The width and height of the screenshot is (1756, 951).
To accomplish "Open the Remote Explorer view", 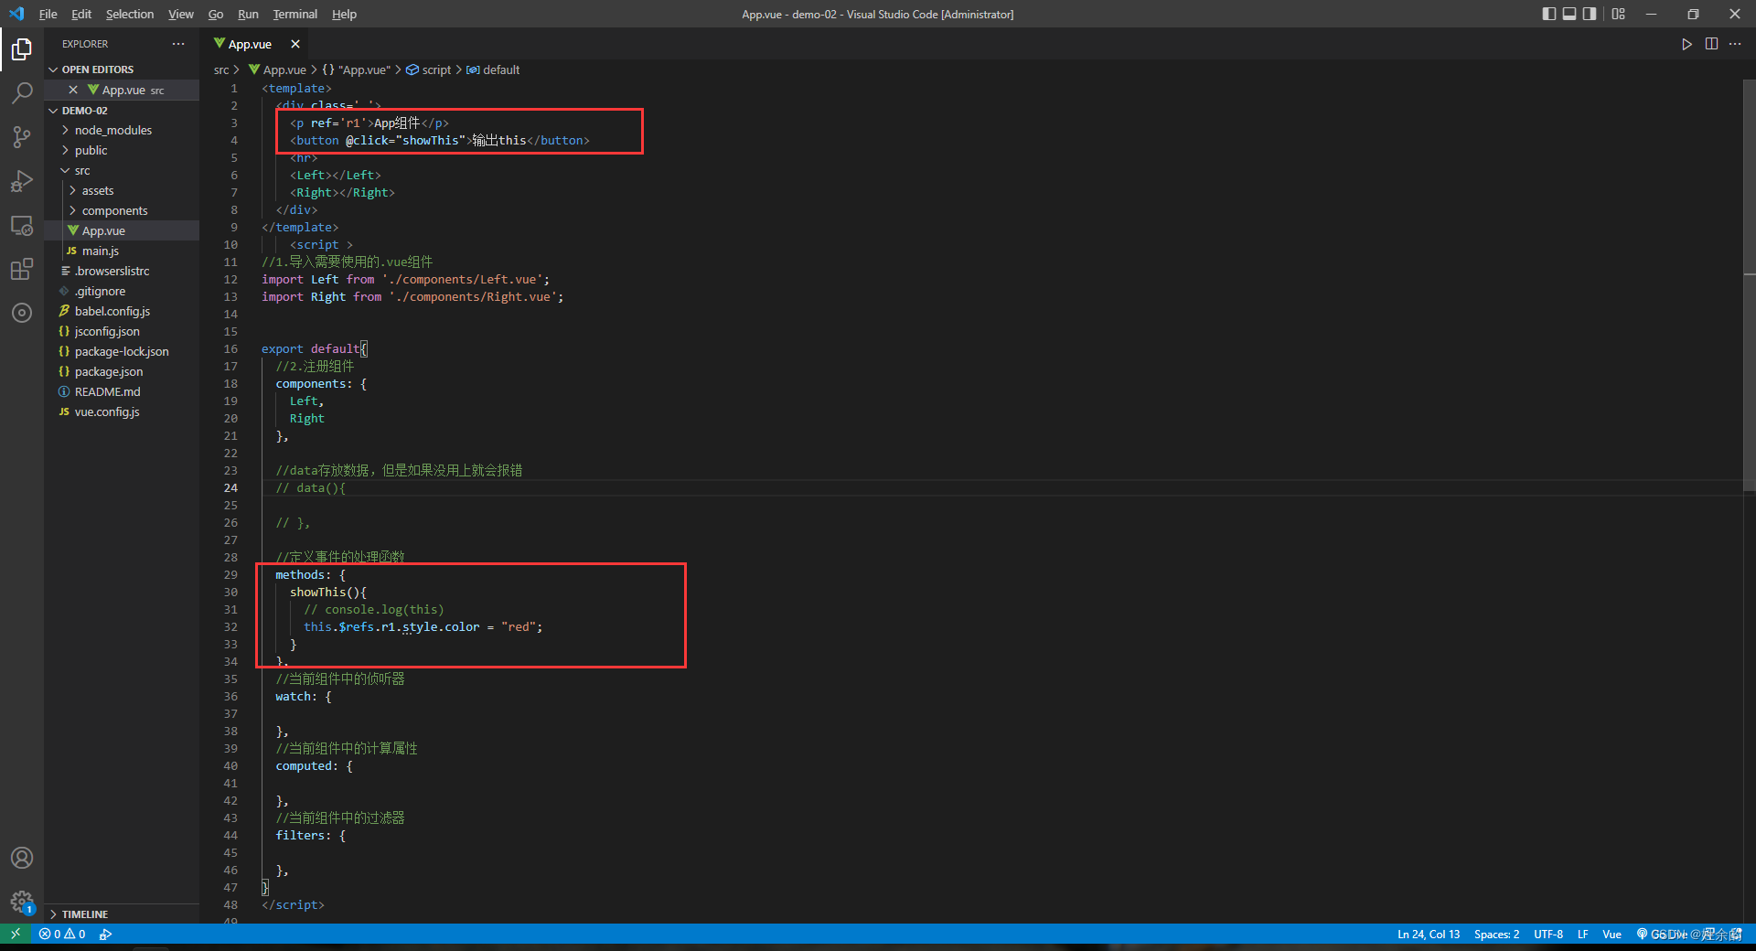I will (22, 225).
